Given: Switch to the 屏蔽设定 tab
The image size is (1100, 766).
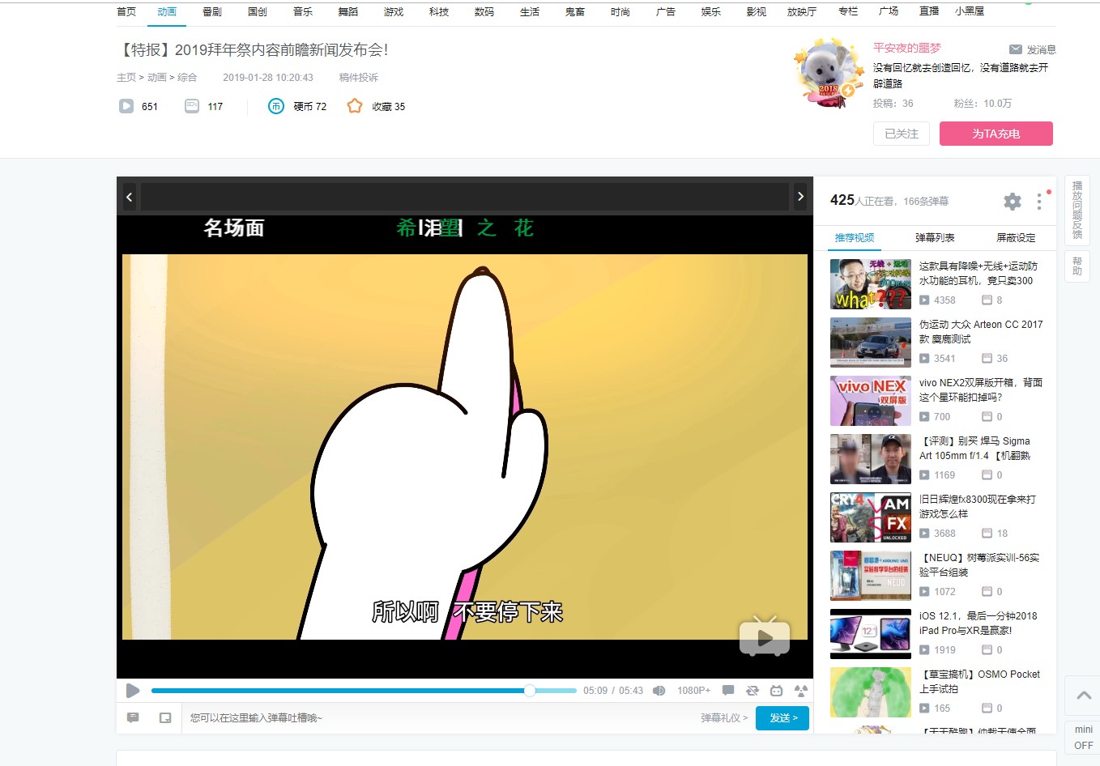Looking at the screenshot, I should 1016,237.
